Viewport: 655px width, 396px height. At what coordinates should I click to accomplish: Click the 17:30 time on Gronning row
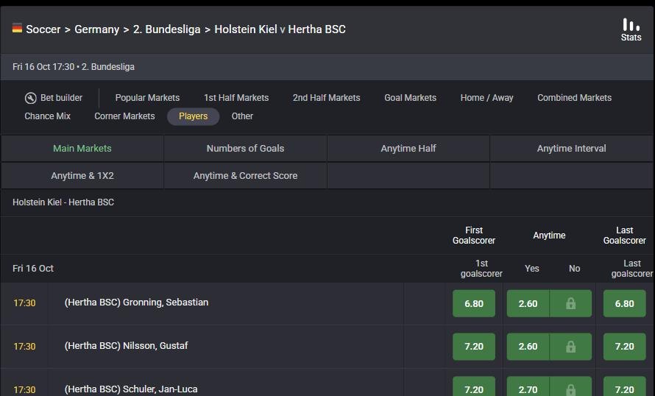tap(24, 303)
